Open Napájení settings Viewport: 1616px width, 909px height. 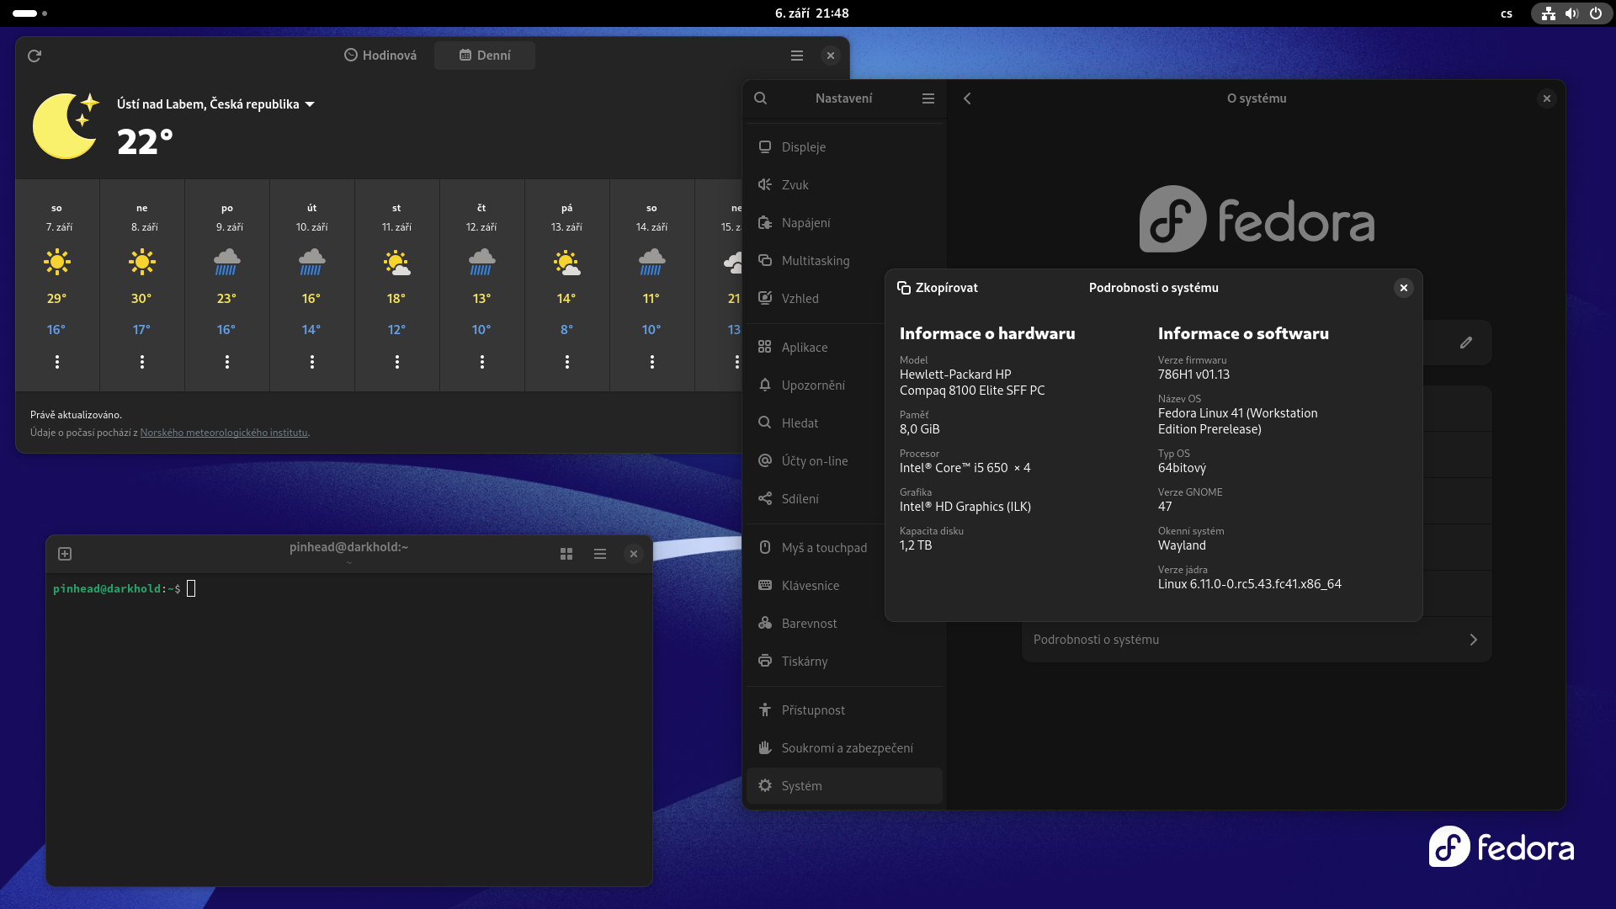[844, 223]
